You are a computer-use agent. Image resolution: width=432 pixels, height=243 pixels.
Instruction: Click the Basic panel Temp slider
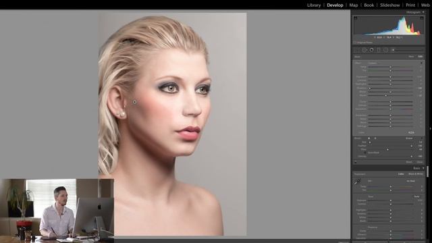pyautogui.click(x=390, y=186)
